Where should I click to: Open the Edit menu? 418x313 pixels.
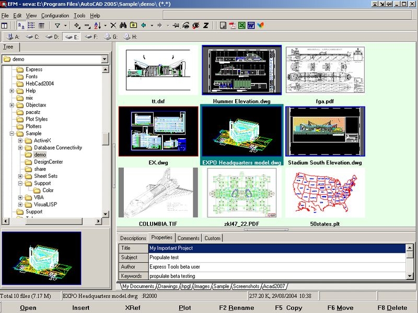pyautogui.click(x=17, y=16)
